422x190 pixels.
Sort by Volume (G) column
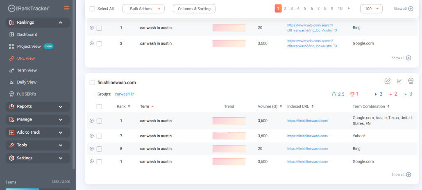click(x=270, y=106)
